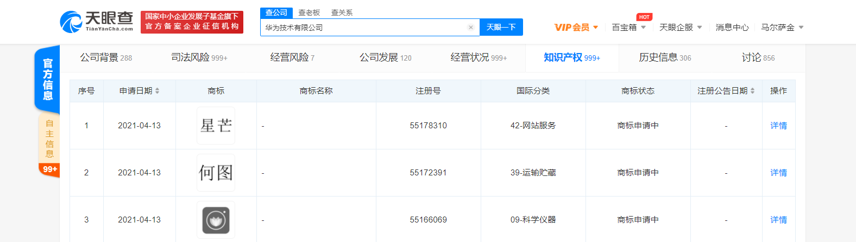
Task: Expand the VIP会员 dropdown
Action: pos(576,28)
